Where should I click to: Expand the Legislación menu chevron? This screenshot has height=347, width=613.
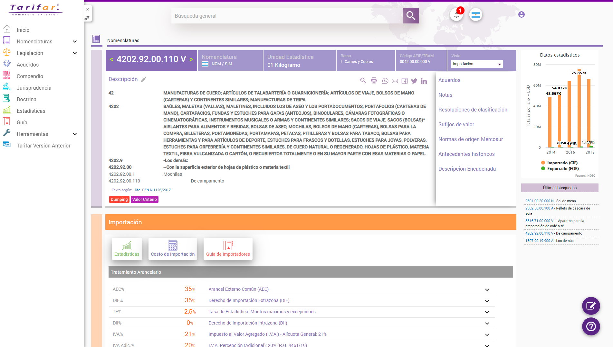[75, 53]
